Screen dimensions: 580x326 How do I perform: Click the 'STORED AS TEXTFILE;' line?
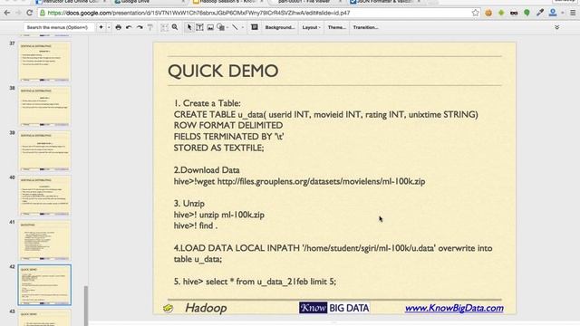point(219,148)
